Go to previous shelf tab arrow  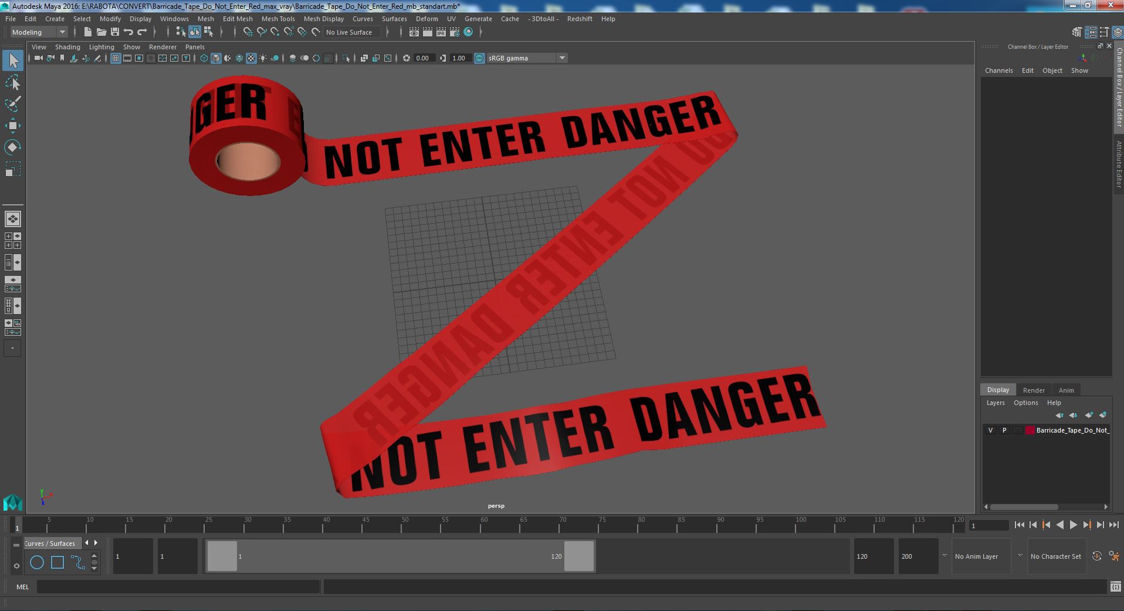pyautogui.click(x=87, y=543)
